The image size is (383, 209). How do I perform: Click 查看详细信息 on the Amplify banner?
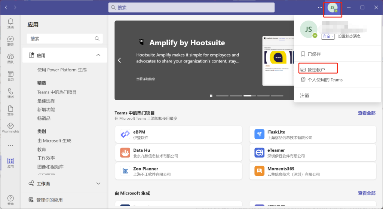145,79
